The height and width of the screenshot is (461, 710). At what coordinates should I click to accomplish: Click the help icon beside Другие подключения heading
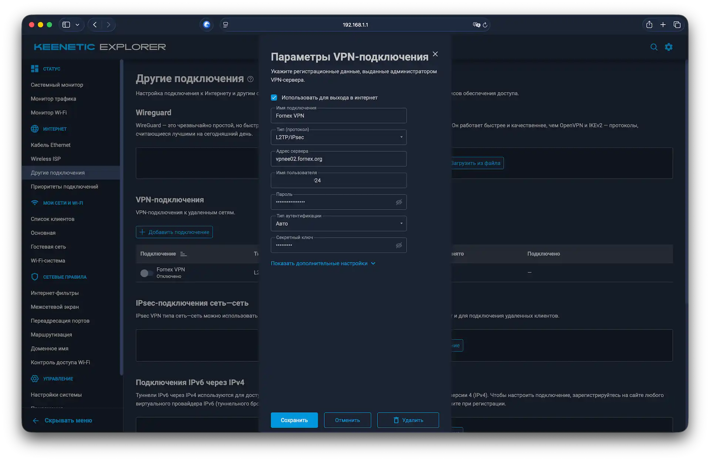250,79
